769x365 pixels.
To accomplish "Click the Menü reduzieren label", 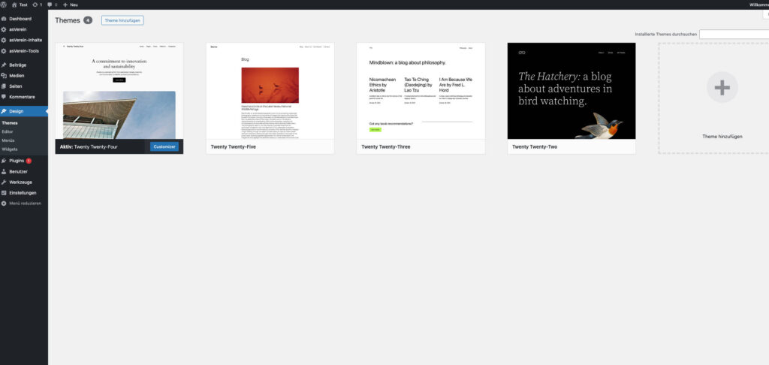I will (x=25, y=203).
